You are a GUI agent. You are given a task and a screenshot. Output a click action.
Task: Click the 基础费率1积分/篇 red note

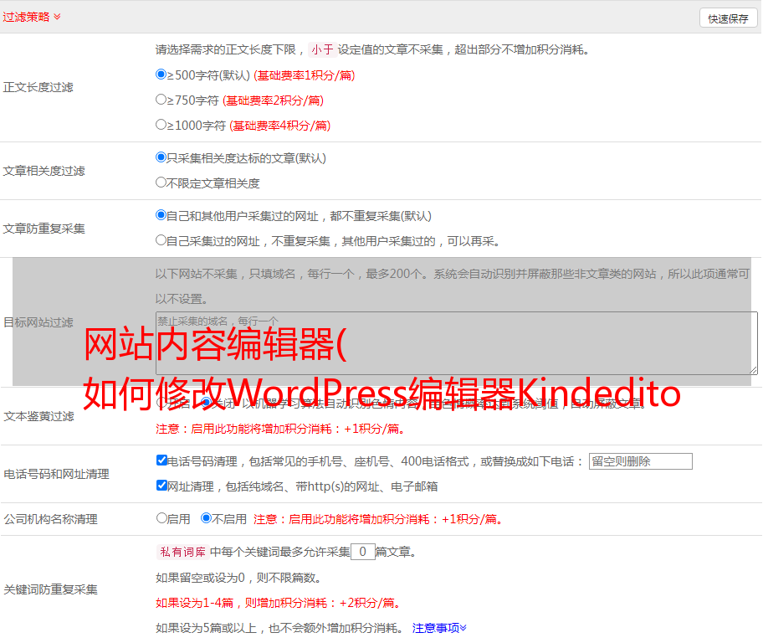point(305,75)
